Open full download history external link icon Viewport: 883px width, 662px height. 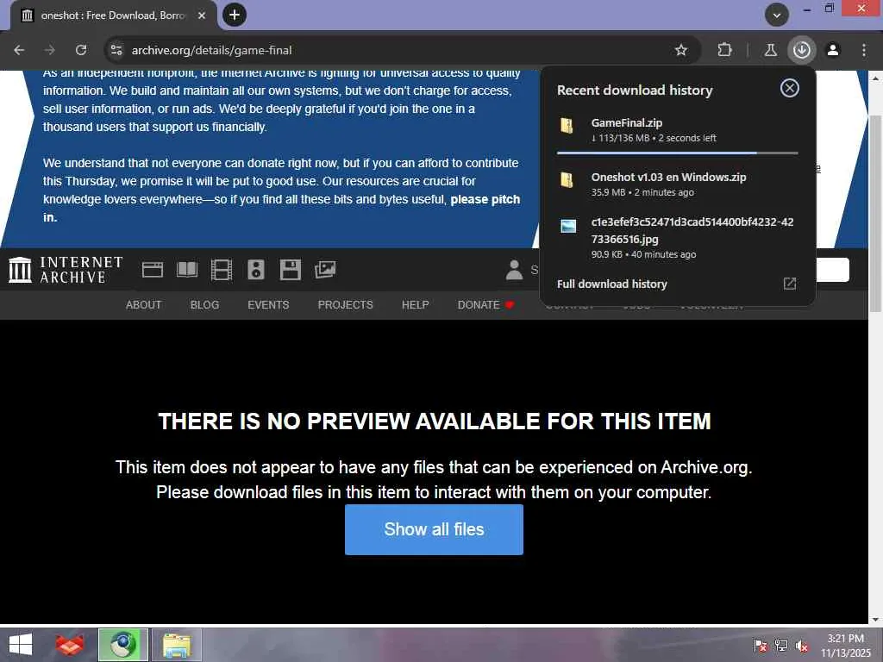pos(790,284)
